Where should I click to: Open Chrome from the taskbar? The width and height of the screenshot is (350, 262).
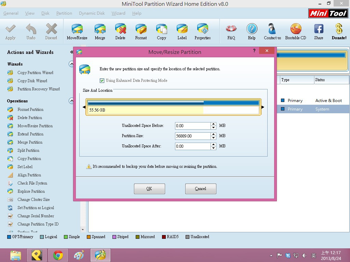(58, 255)
